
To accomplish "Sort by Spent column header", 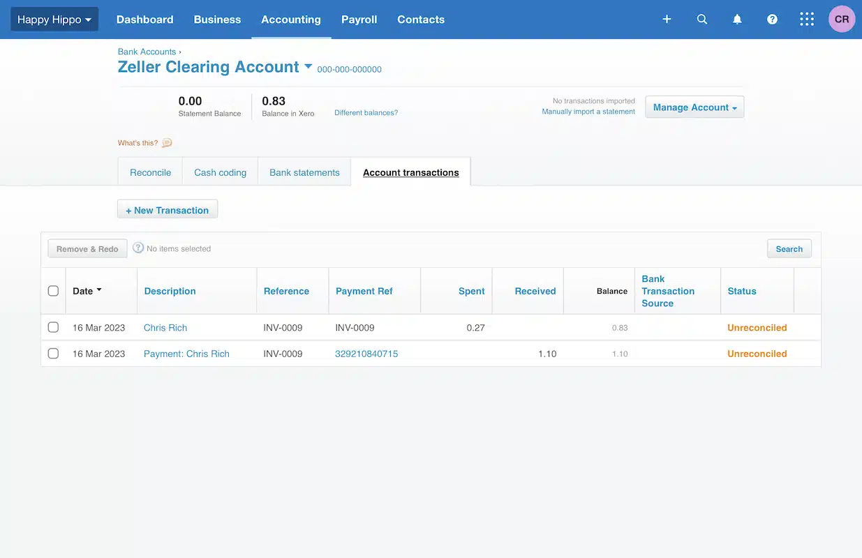I will coord(472,291).
